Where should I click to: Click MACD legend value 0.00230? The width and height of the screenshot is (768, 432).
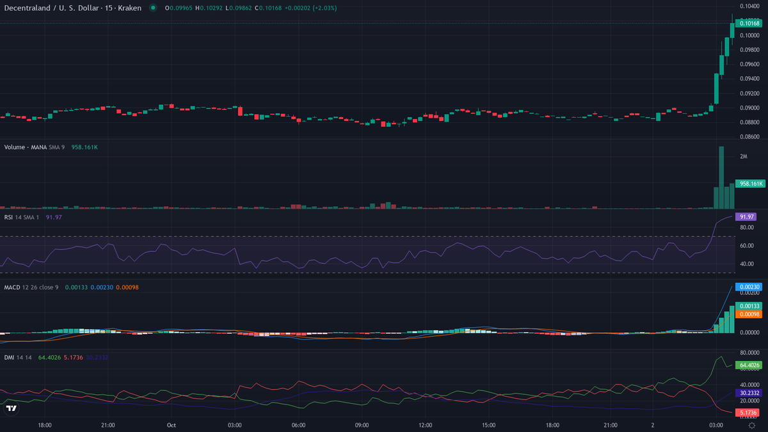pyautogui.click(x=102, y=287)
